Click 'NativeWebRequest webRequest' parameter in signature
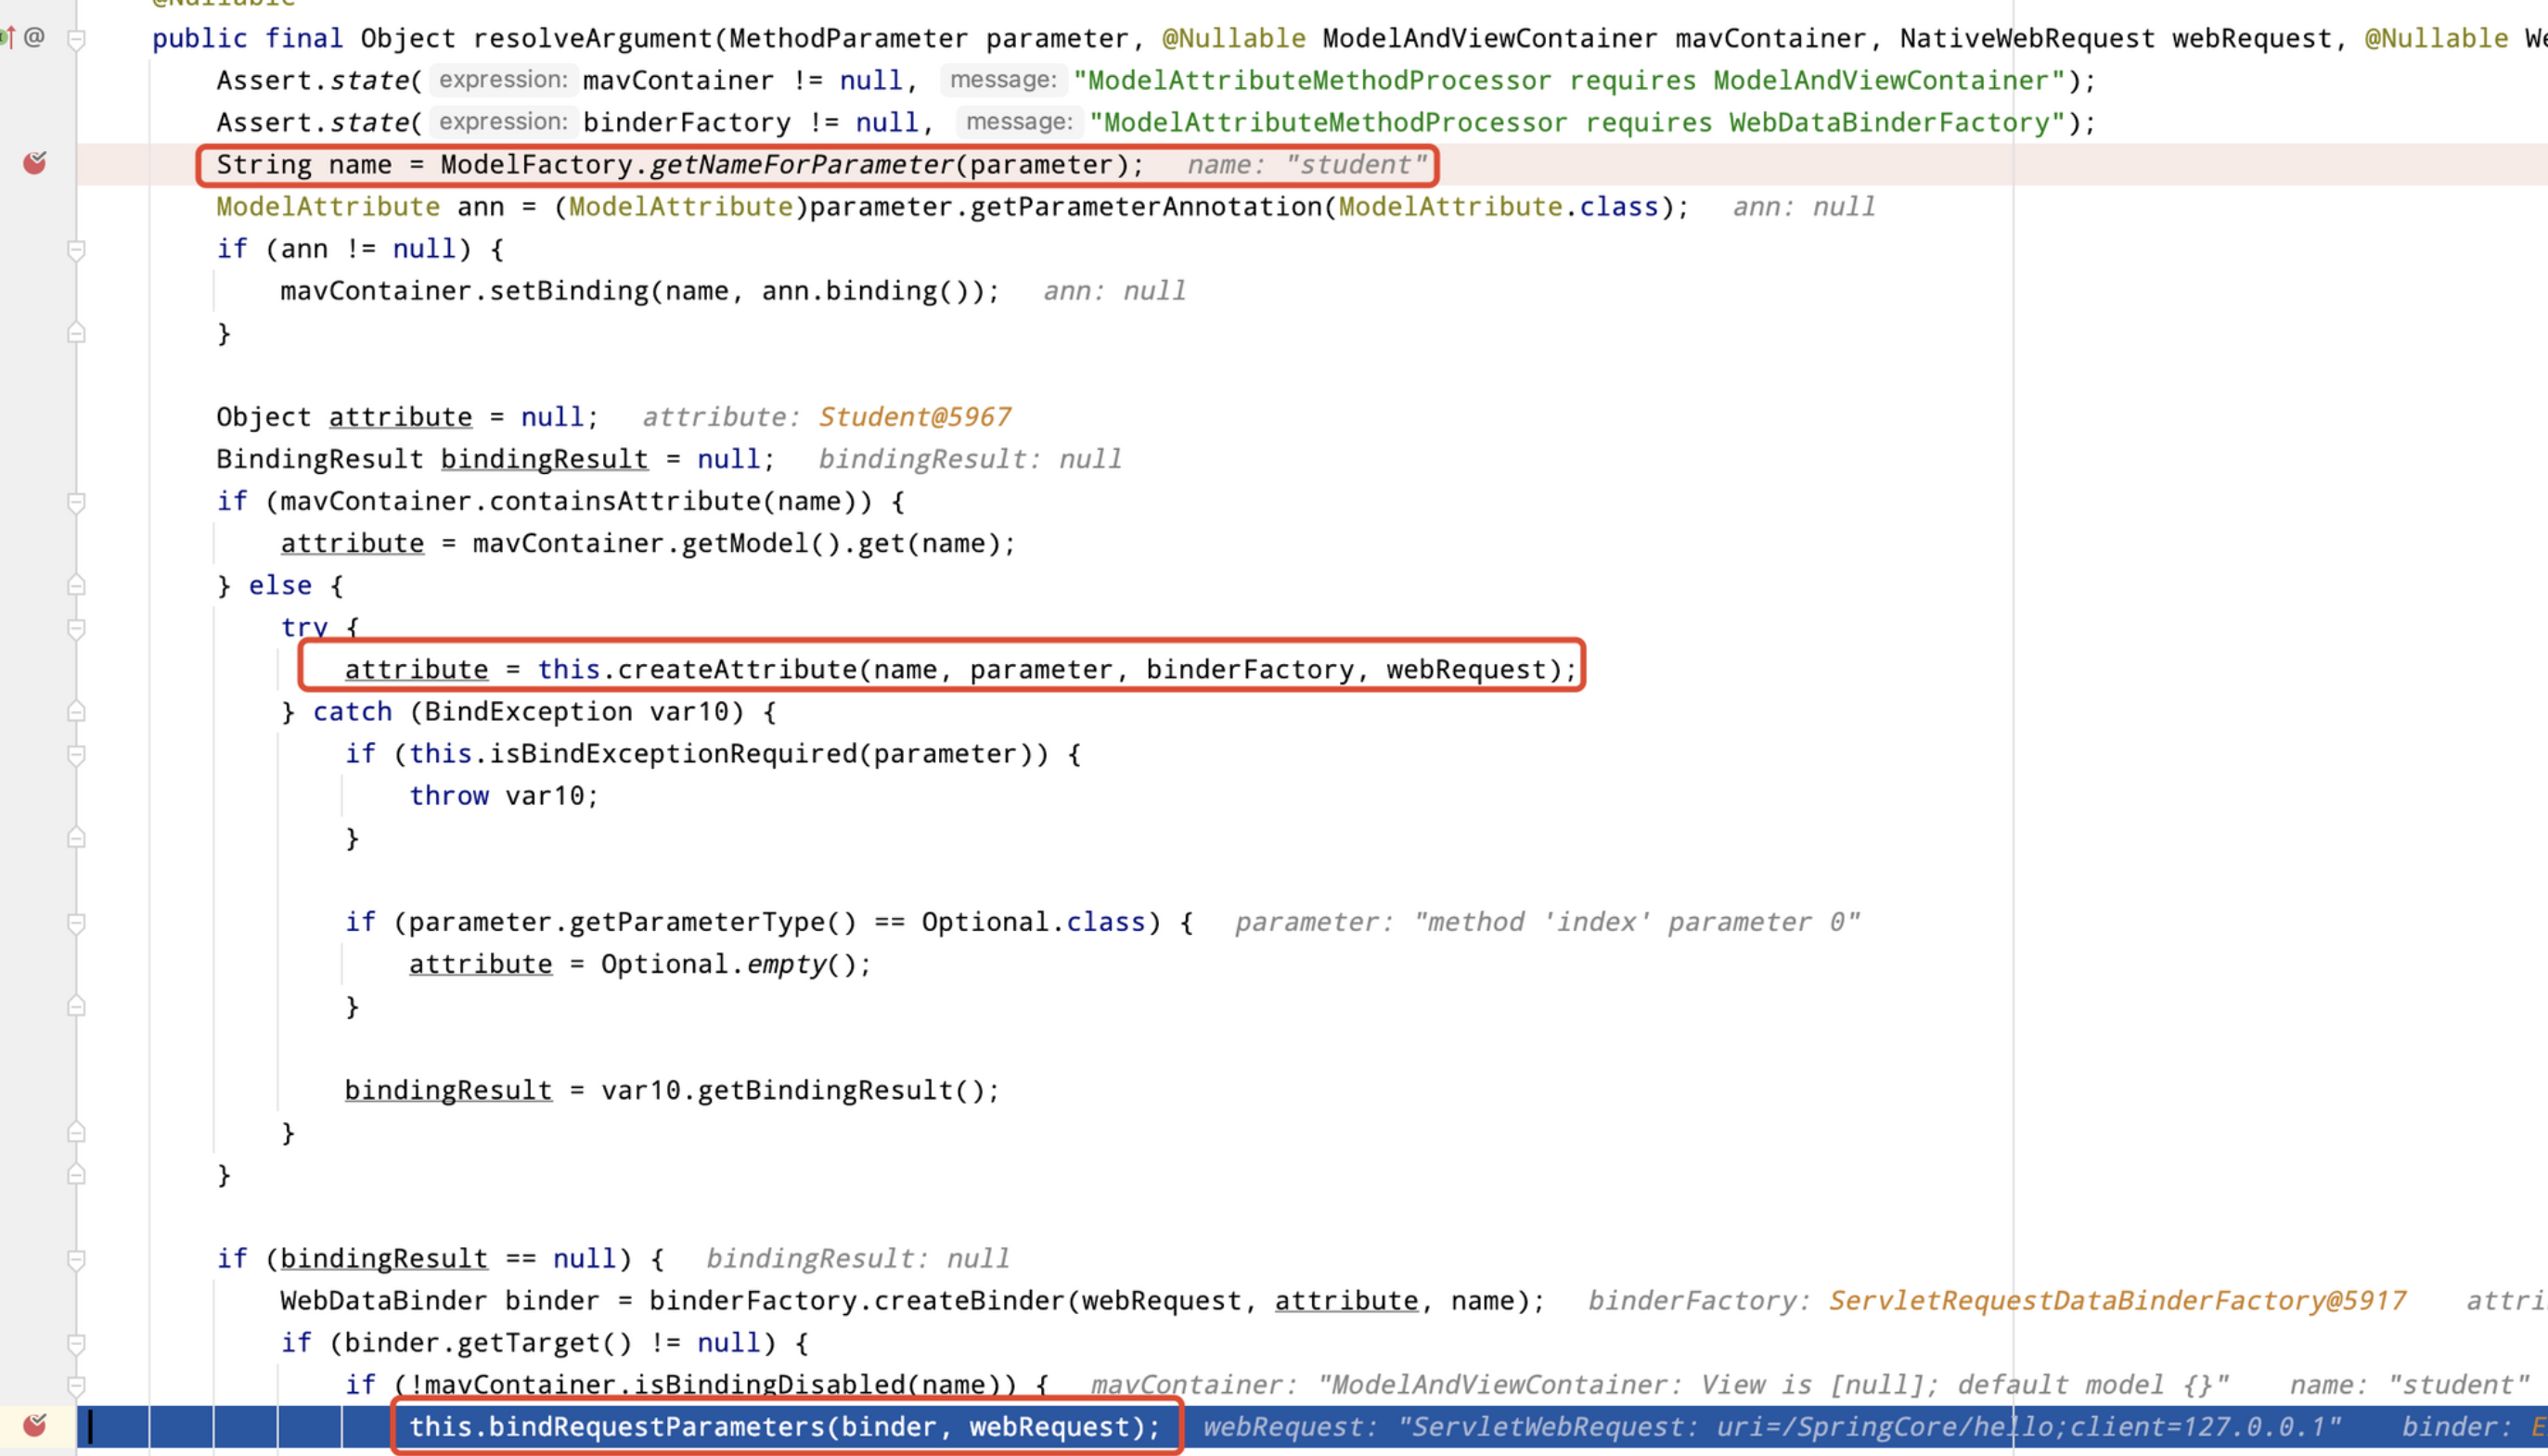The height and width of the screenshot is (1456, 2548). (2116, 38)
